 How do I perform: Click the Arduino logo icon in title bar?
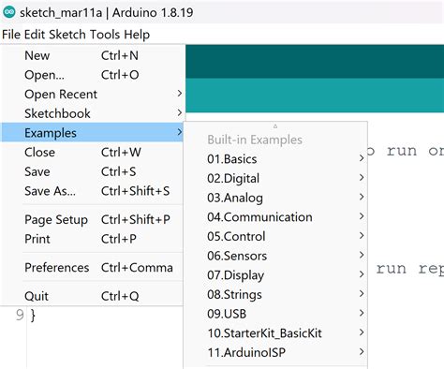click(x=9, y=12)
